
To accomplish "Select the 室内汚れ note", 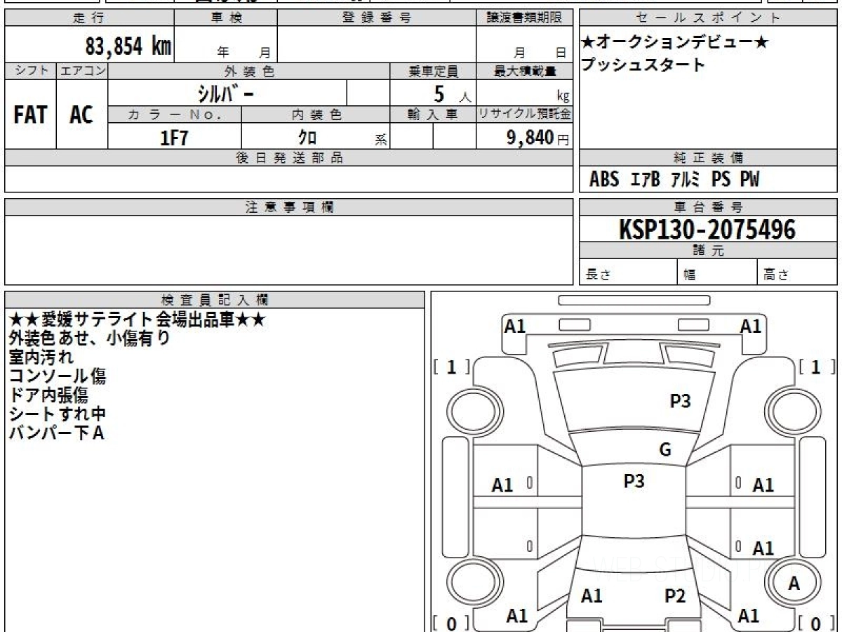I will [x=41, y=357].
